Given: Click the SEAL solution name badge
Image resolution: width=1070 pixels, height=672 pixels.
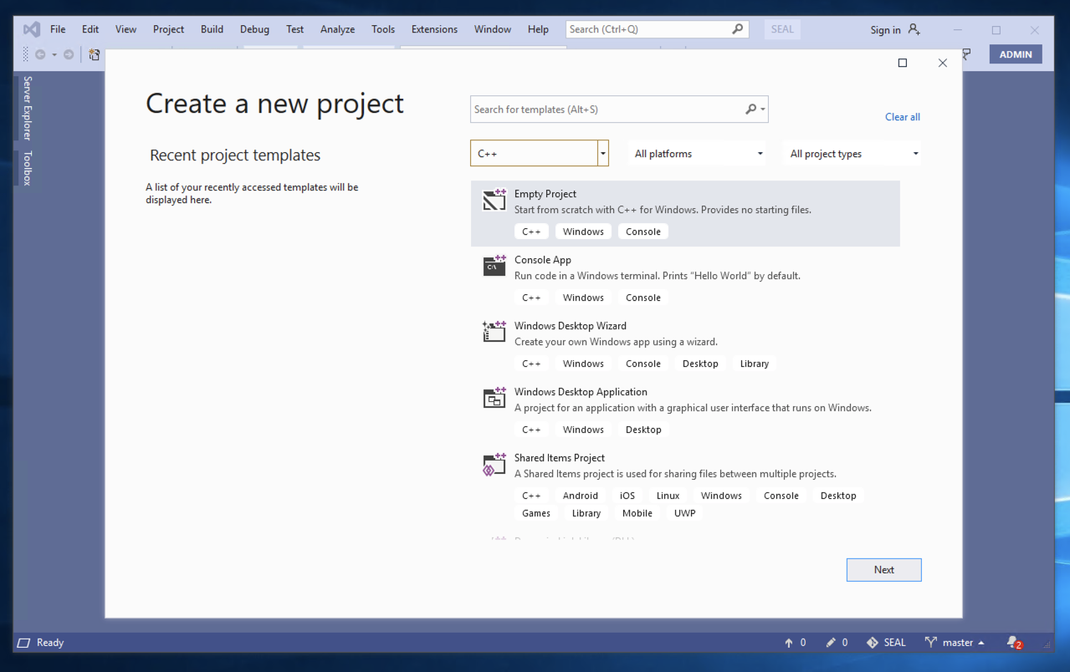Looking at the screenshot, I should 782,29.
